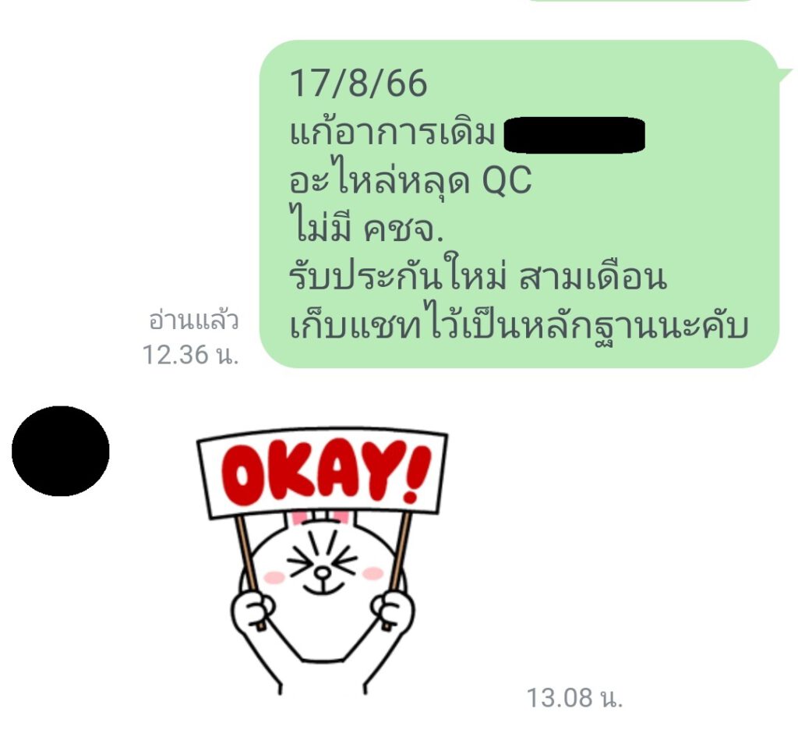Tap the 12.36 น. message timestamp
Screen dimensions: 798x744
click(190, 354)
